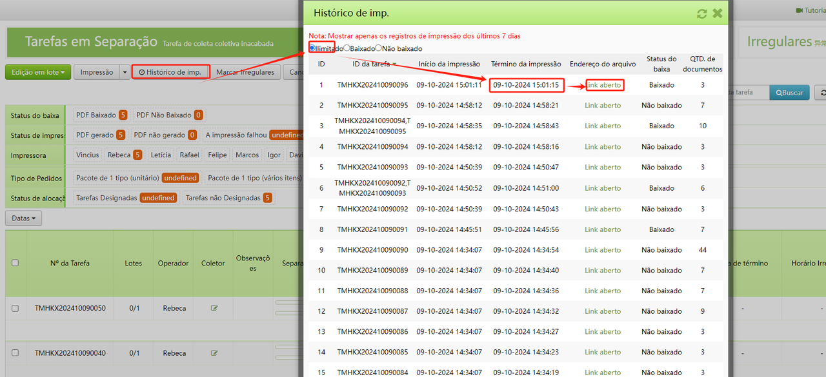The image size is (826, 377).
Task: Click the refresh icon in Histórico de imp. header
Action: tap(702, 14)
